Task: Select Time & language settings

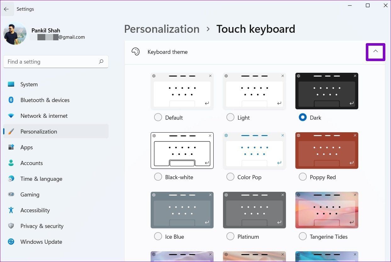Action: pos(41,179)
